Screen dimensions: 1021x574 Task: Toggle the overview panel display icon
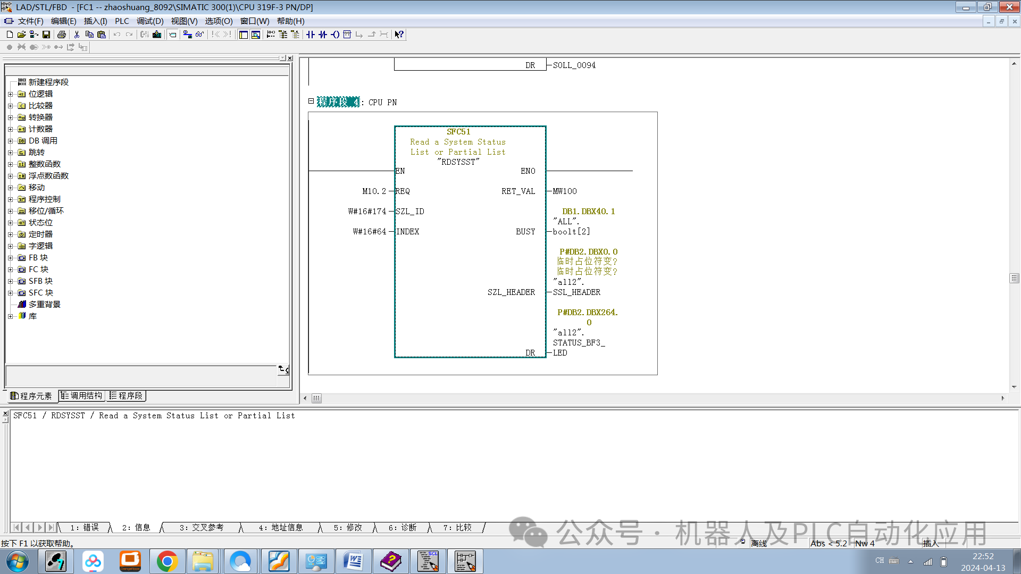click(244, 35)
